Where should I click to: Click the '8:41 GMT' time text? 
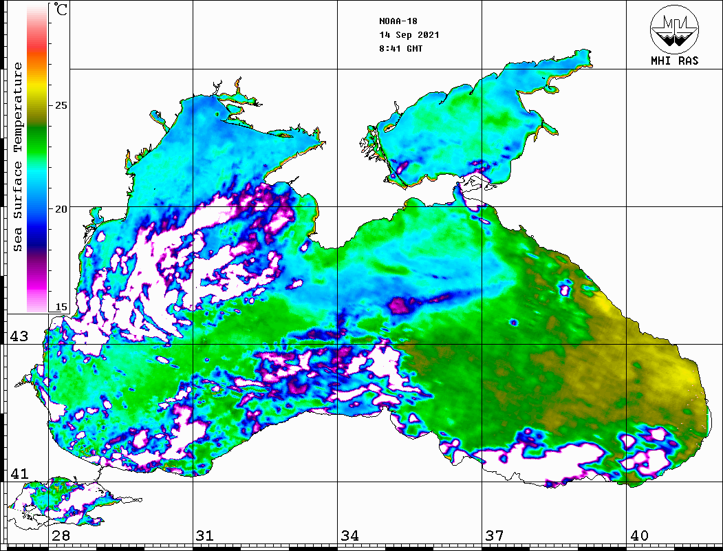(400, 48)
